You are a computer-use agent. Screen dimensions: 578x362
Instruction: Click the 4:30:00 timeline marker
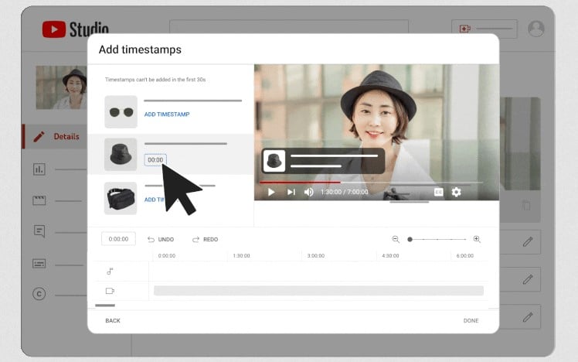click(x=390, y=256)
